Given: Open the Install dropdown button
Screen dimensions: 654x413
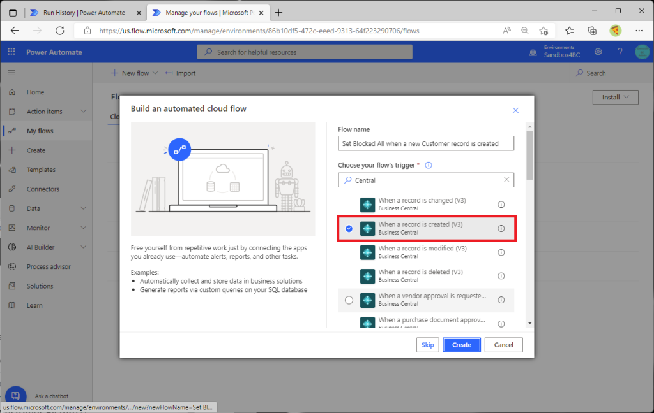Looking at the screenshot, I should [615, 97].
